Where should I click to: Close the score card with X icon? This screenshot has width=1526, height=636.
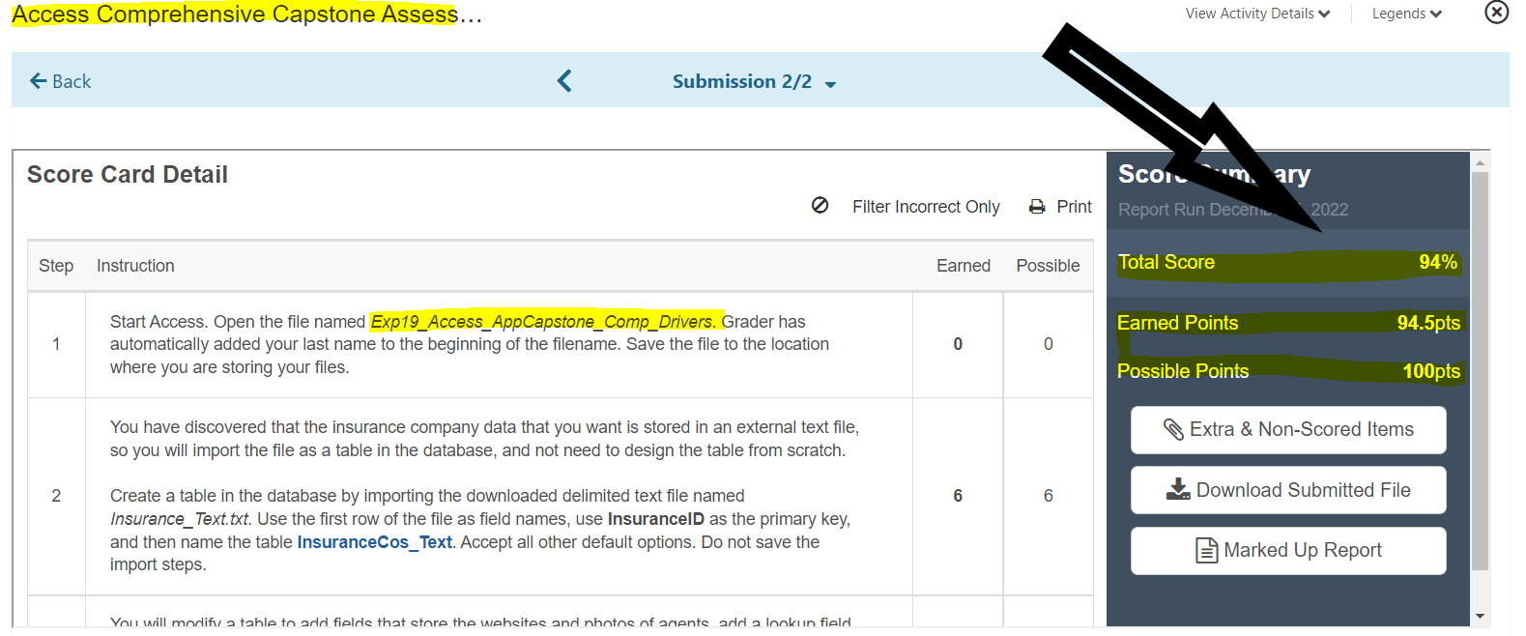point(1496,12)
